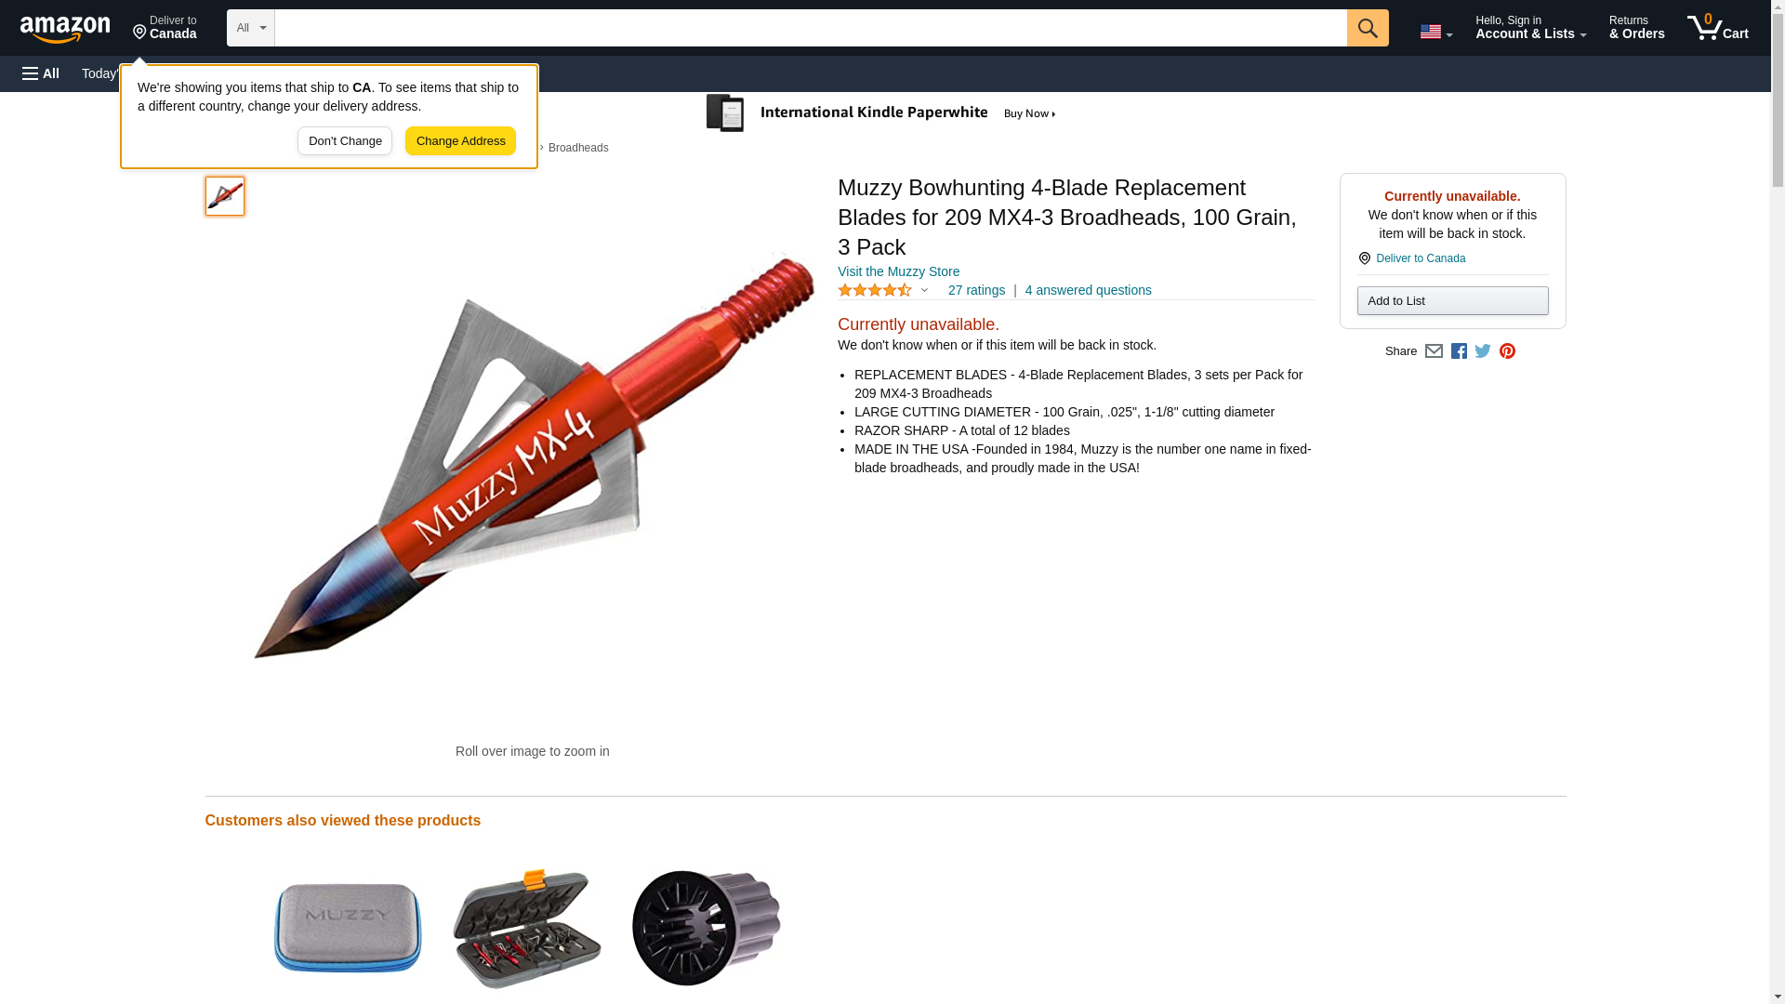Click the Add to List button
Viewport: 1785px width, 1004px height.
tap(1452, 300)
